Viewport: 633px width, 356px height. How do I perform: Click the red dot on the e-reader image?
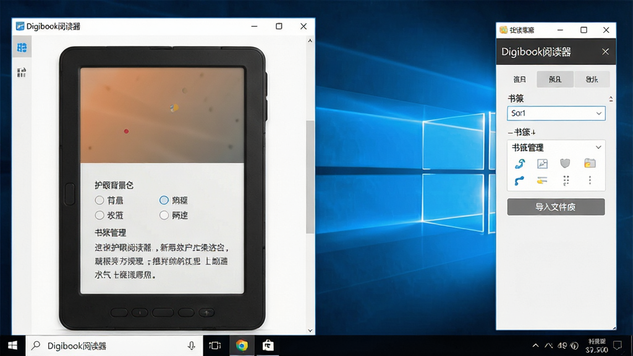(126, 131)
